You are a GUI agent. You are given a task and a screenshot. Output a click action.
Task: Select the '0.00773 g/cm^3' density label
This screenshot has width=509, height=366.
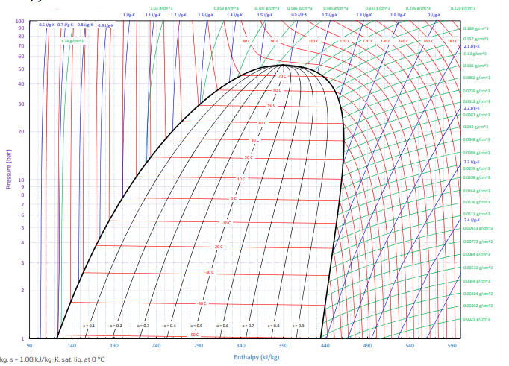pos(478,242)
